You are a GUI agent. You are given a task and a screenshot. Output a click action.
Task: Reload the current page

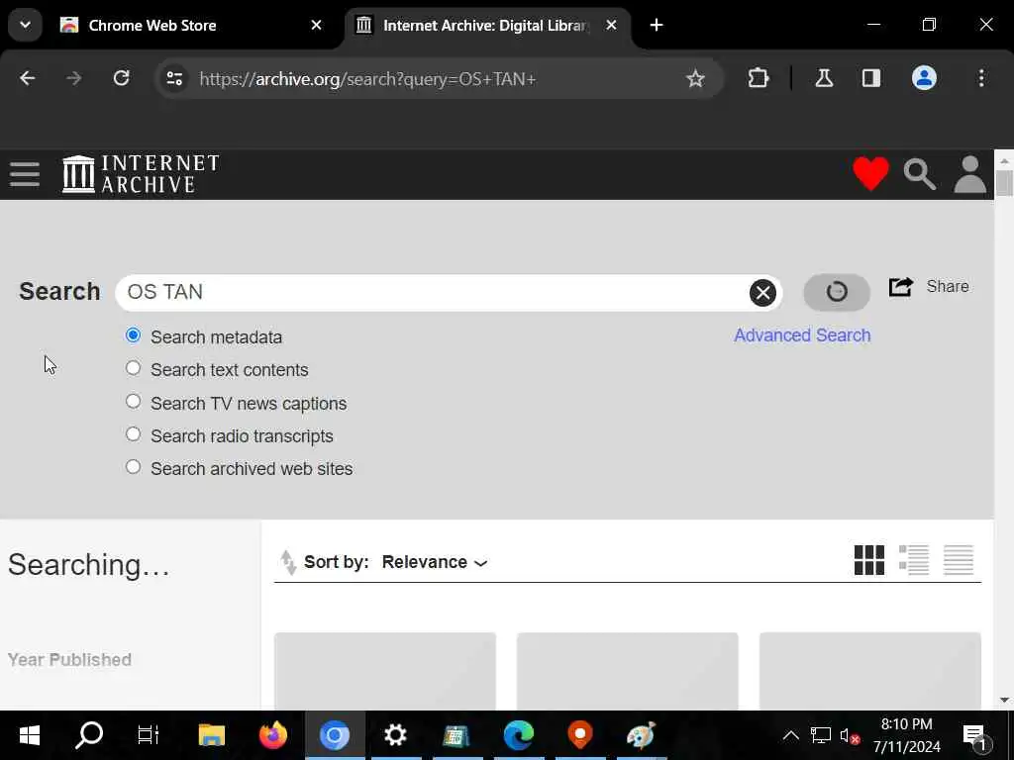pos(121,79)
